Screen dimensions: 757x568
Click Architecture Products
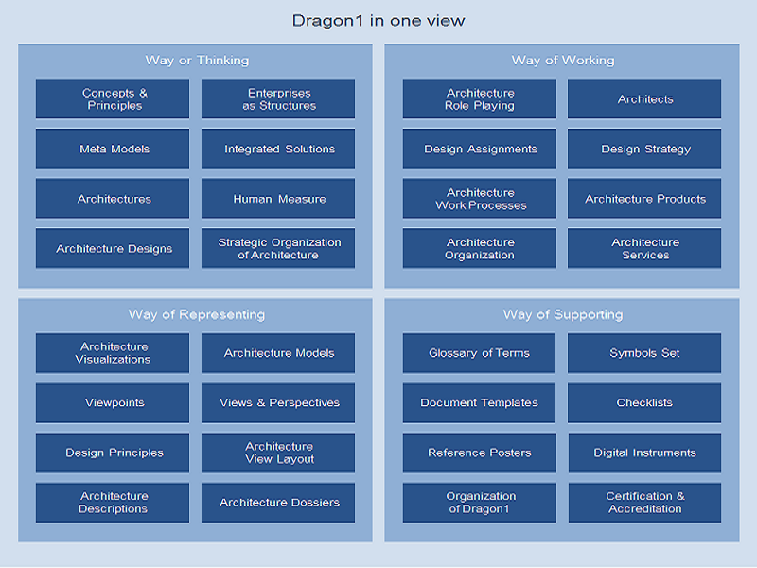644,199
